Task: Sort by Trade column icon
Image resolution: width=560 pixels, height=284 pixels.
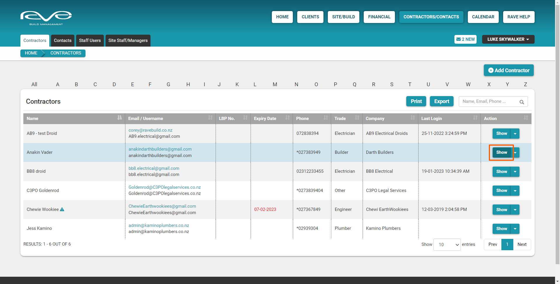Action: tap(357, 118)
